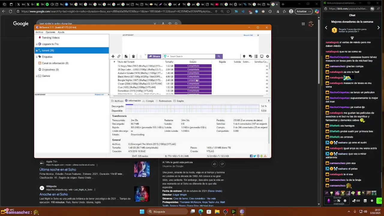Open File Explorer from taskbar

pos(217,211)
